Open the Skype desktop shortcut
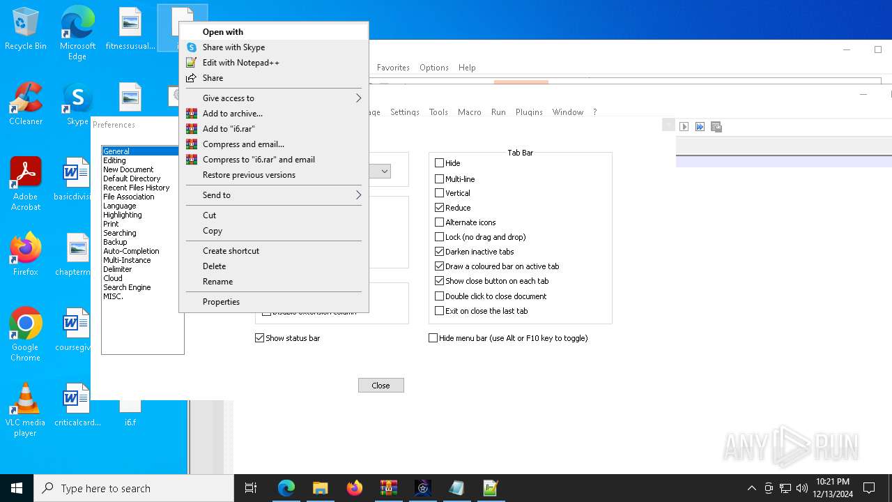 pyautogui.click(x=77, y=105)
